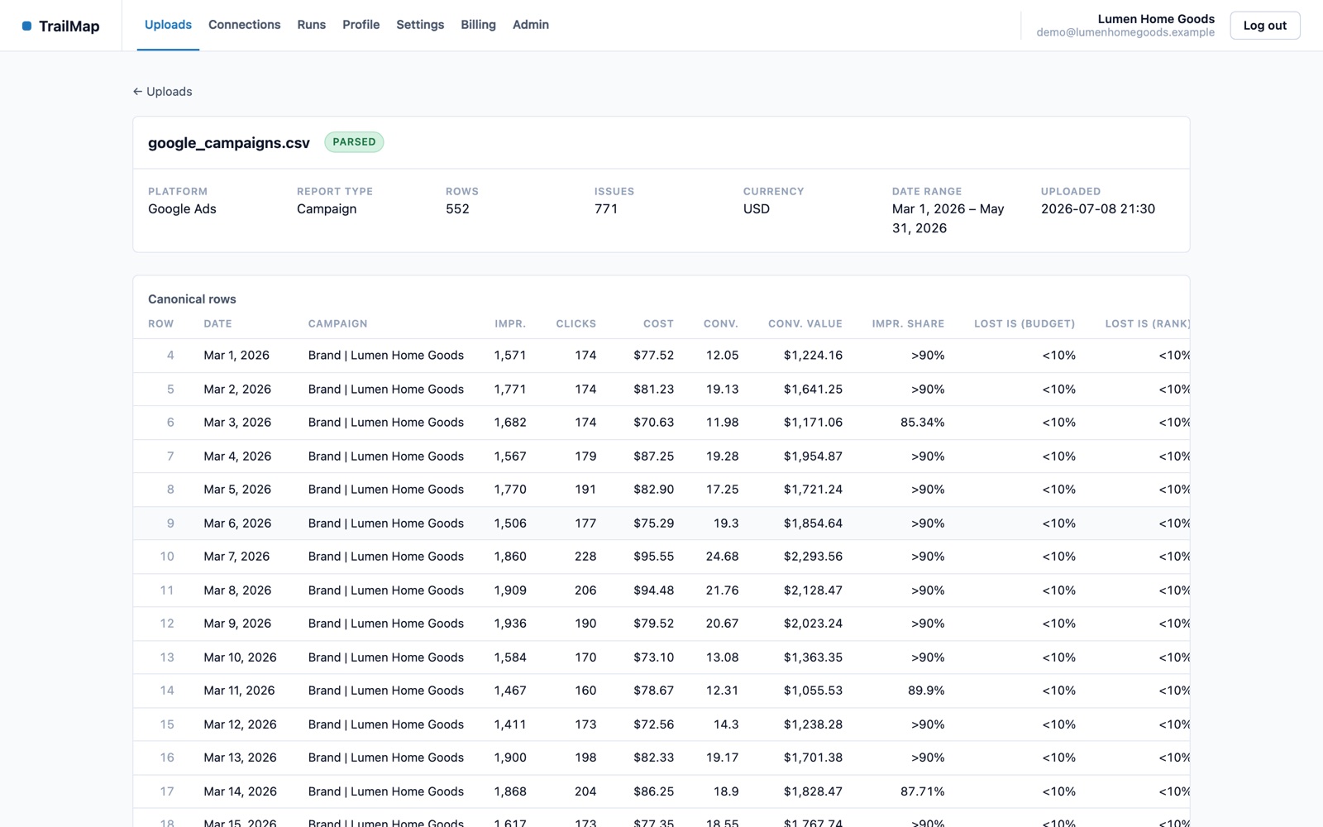Screen dimensions: 1323x827
Task: Click the rows count 552
Action: click(x=457, y=208)
